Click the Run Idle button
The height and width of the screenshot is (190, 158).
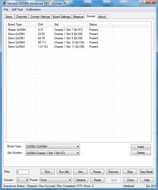64,172
